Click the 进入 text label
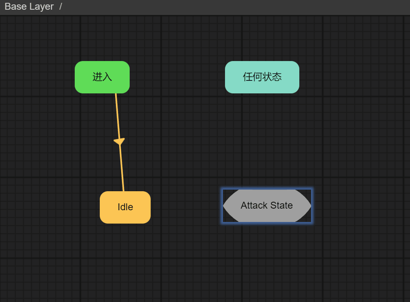410x302 pixels. (102, 77)
